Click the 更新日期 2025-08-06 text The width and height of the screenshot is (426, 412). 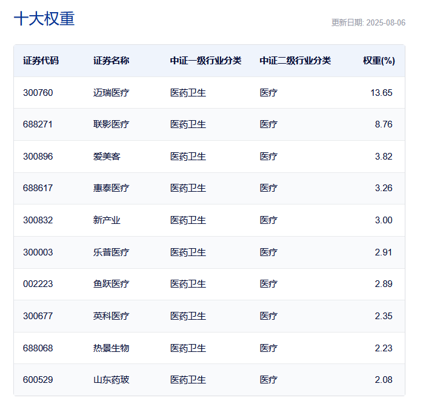[x=368, y=23]
